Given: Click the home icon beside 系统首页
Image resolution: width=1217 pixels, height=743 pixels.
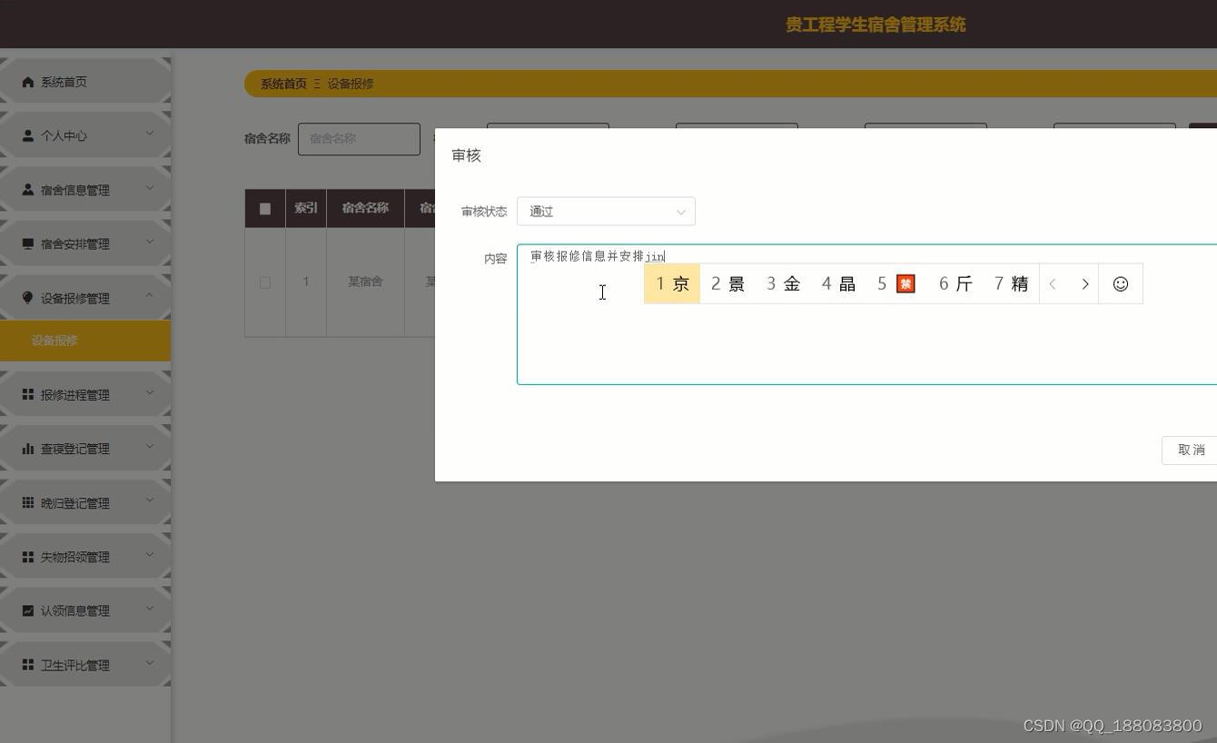Looking at the screenshot, I should tap(28, 82).
